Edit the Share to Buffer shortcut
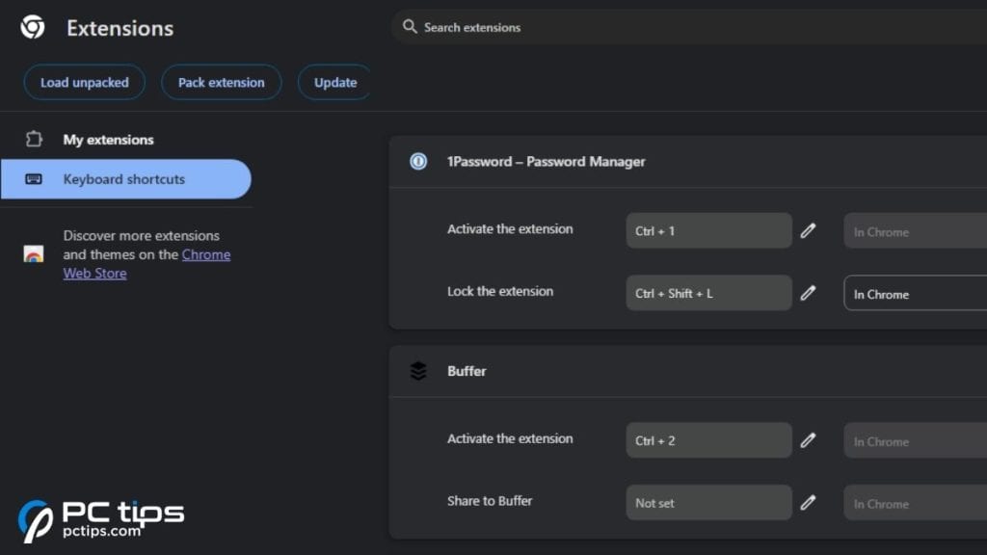This screenshot has height=555, width=987. [808, 502]
